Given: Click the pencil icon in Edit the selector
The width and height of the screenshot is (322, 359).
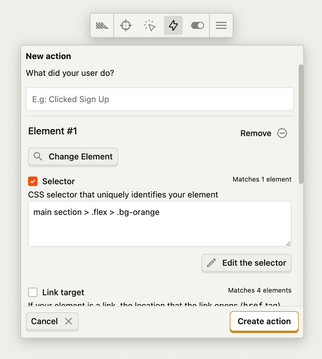Looking at the screenshot, I should (x=212, y=263).
